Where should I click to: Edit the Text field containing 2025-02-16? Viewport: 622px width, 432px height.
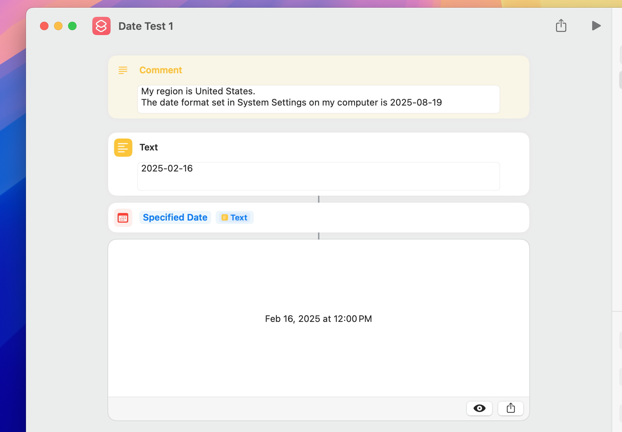coord(318,176)
